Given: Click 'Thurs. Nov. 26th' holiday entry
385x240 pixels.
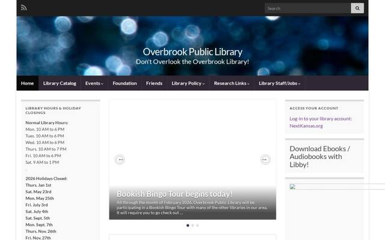Looking at the screenshot, I should pos(41,232).
